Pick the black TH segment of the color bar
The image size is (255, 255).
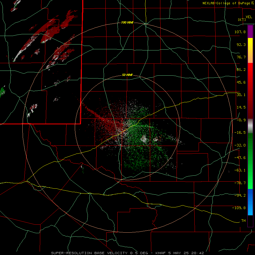[x=250, y=221]
